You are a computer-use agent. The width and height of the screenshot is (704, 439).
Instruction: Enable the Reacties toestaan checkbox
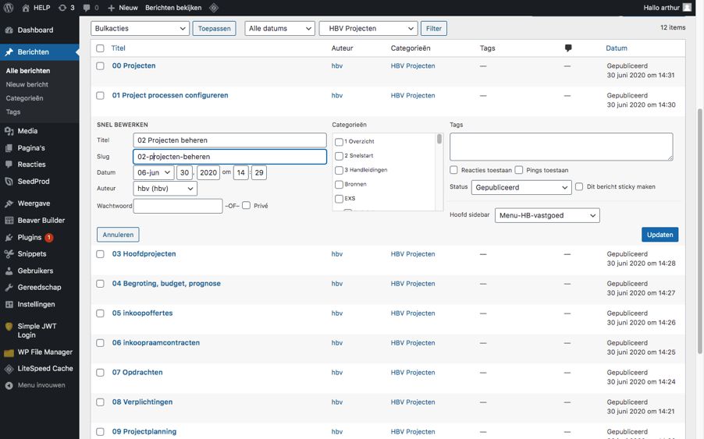pyautogui.click(x=454, y=170)
